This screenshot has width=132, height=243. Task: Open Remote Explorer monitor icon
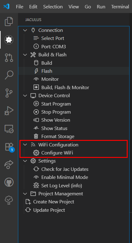(x=9, y=129)
